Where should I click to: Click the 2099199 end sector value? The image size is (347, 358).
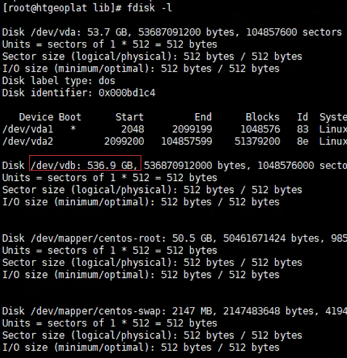(x=192, y=129)
